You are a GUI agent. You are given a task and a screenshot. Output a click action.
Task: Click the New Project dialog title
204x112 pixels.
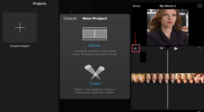click(x=95, y=18)
